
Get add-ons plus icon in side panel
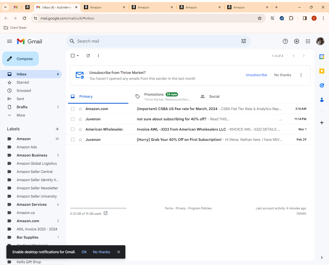pyautogui.click(x=322, y=123)
